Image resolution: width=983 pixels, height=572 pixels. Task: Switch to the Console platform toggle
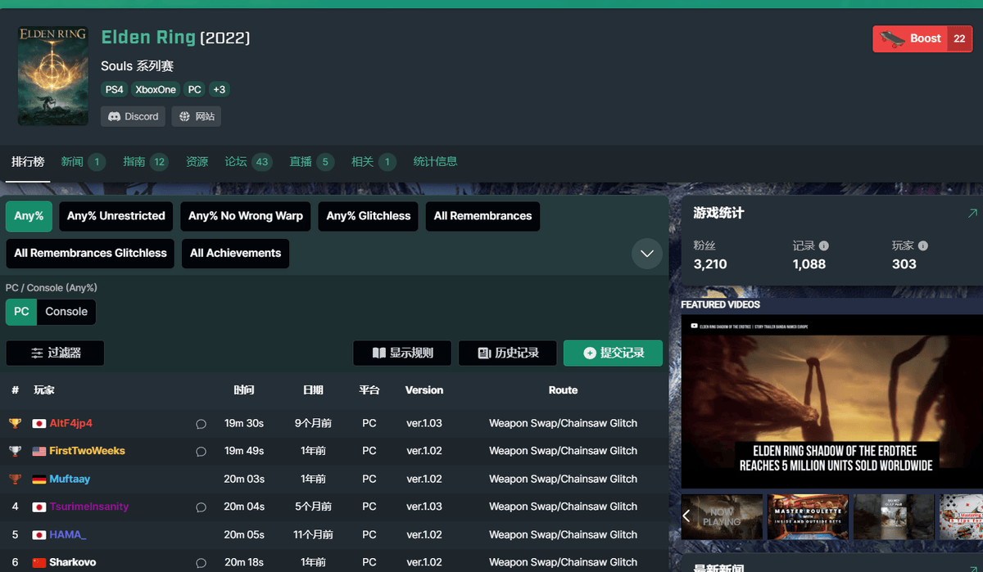click(66, 312)
